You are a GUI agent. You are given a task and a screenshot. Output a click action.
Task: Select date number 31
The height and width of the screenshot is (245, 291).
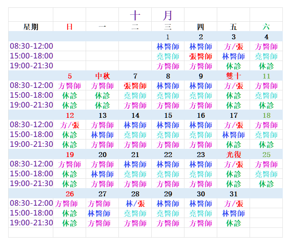click(x=234, y=194)
